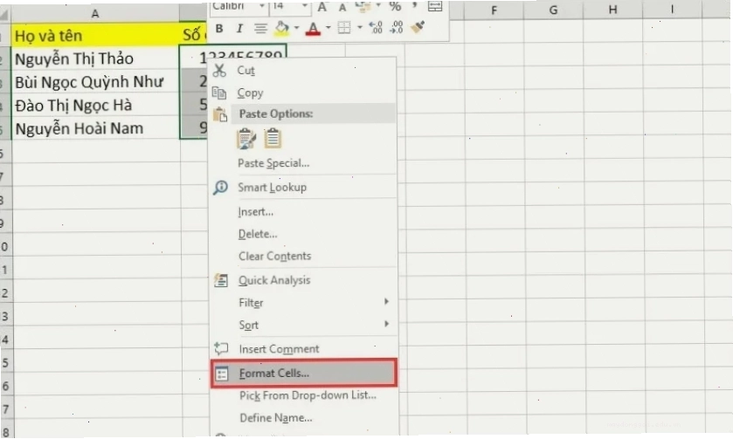Screen dimensions: 733x439
Task: Increase font size with the large A
Action: (322, 7)
